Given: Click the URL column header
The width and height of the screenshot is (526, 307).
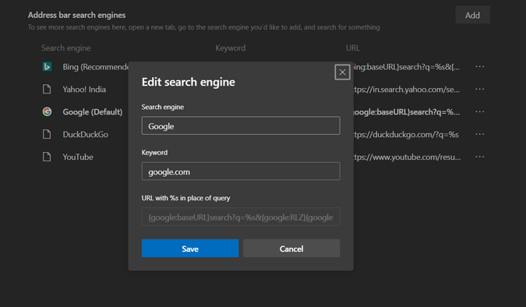Looking at the screenshot, I should [352, 48].
